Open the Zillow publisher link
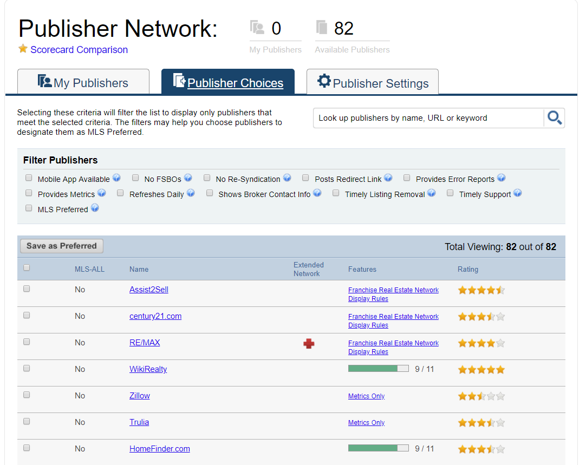 (x=139, y=396)
